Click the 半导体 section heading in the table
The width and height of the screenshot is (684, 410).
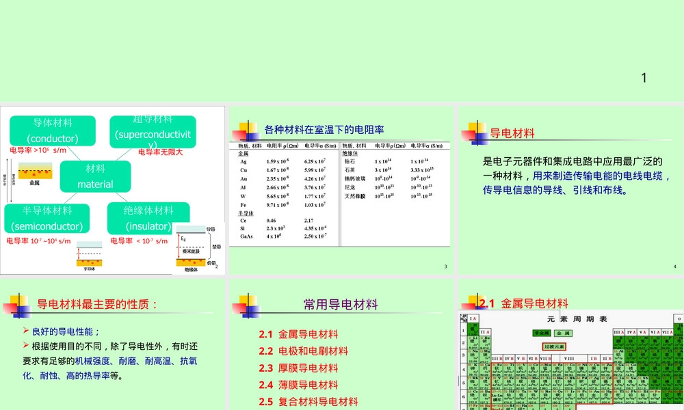(246, 213)
